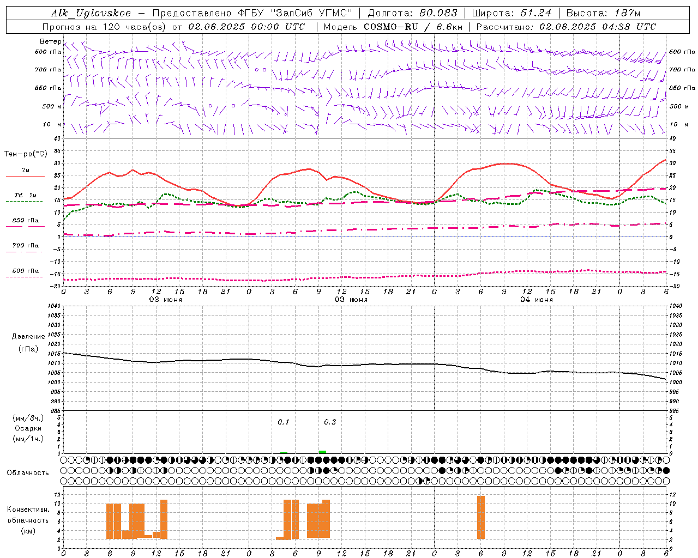Click the forecast header Прогноз на 120 часа(ов)
The image size is (698, 558).
[x=105, y=27]
